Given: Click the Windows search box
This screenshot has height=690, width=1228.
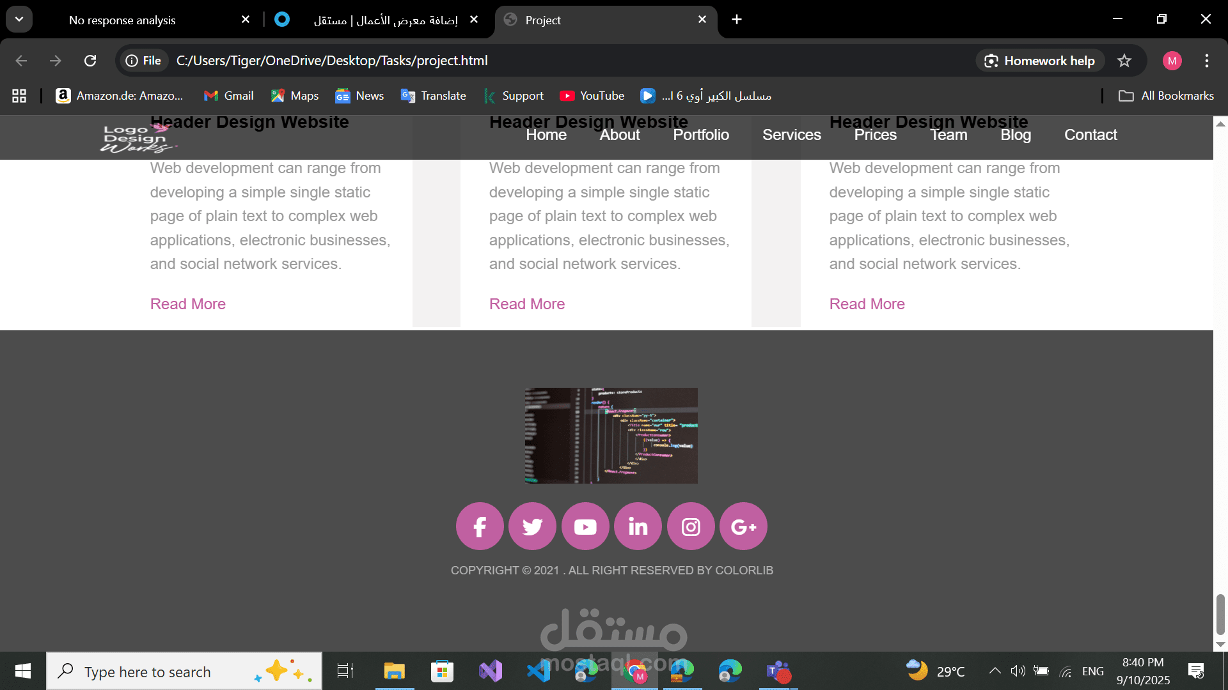Looking at the screenshot, I should pos(184,671).
